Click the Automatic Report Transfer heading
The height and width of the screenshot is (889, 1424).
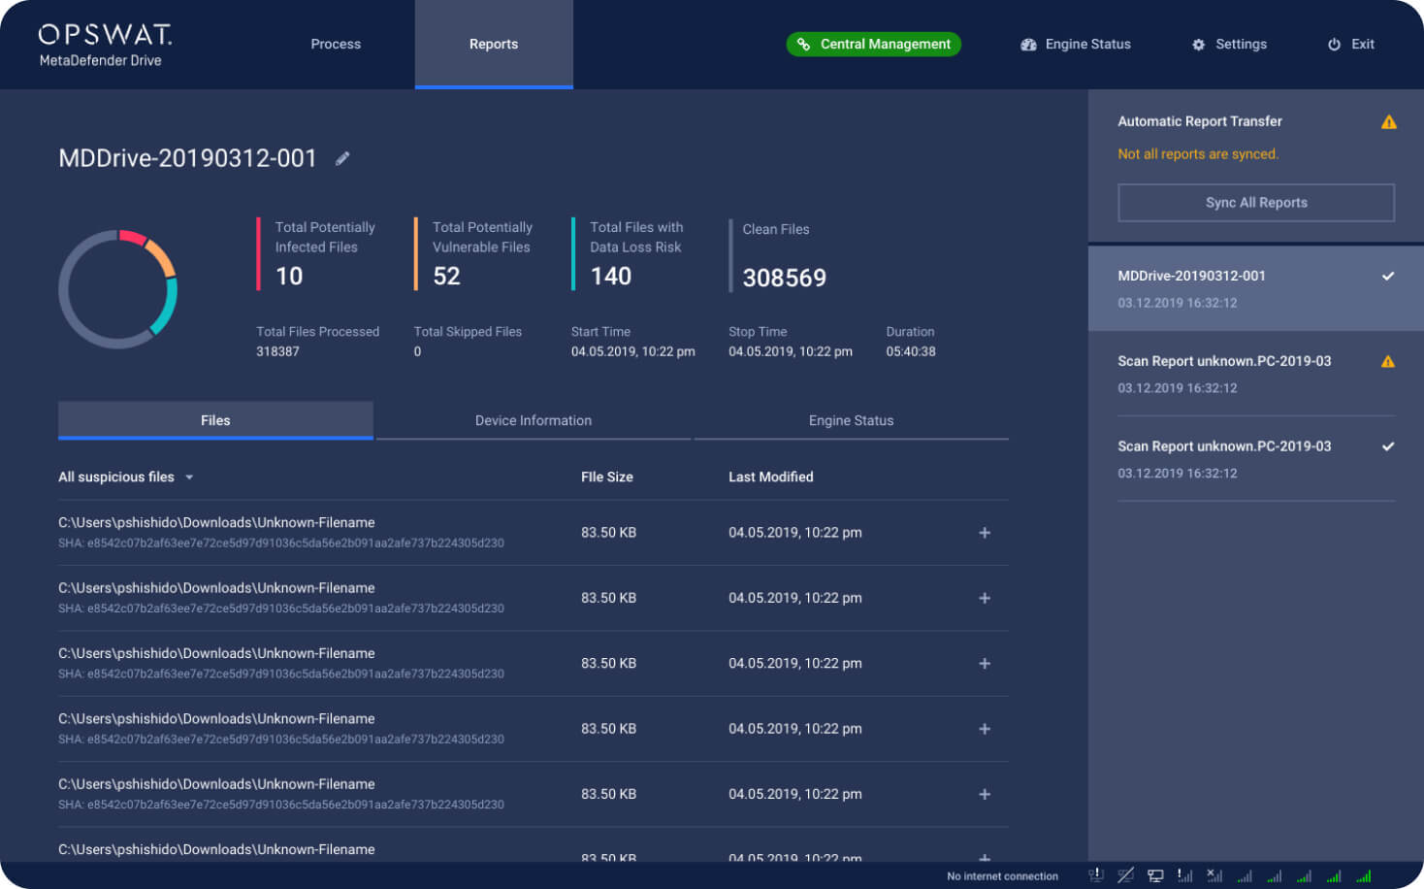coord(1200,121)
